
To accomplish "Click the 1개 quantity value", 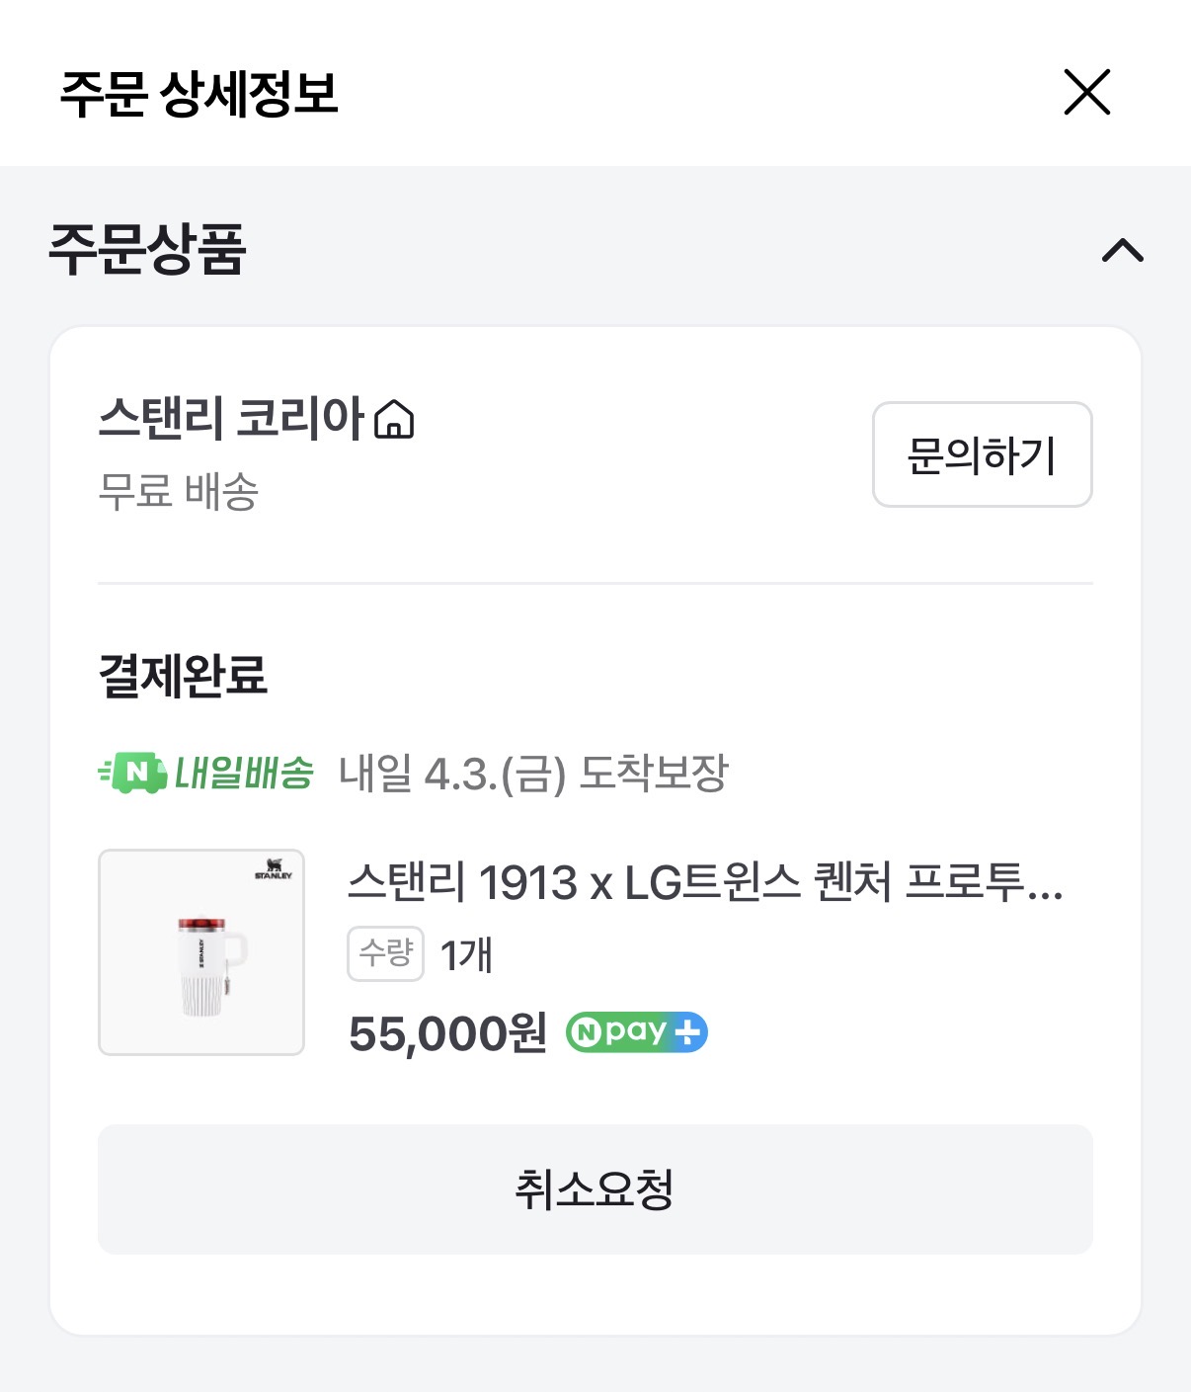I will coord(465,955).
